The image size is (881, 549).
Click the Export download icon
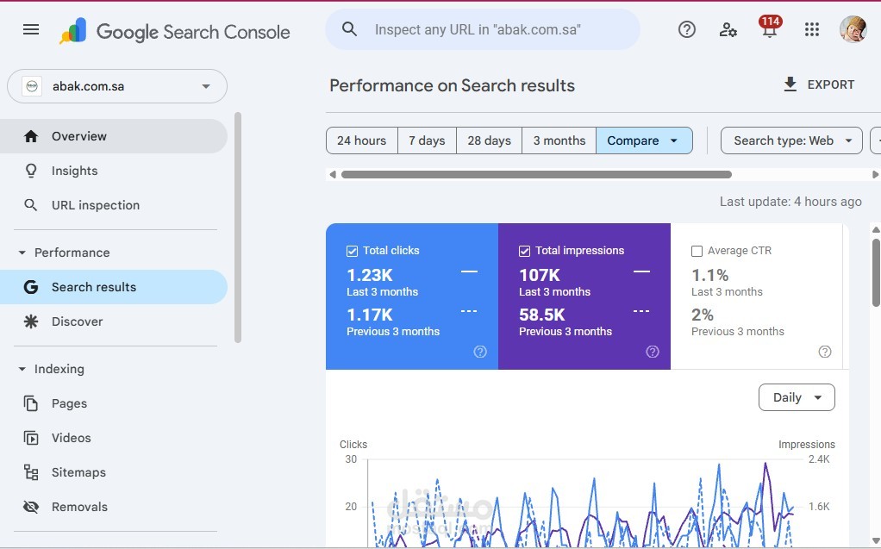790,84
